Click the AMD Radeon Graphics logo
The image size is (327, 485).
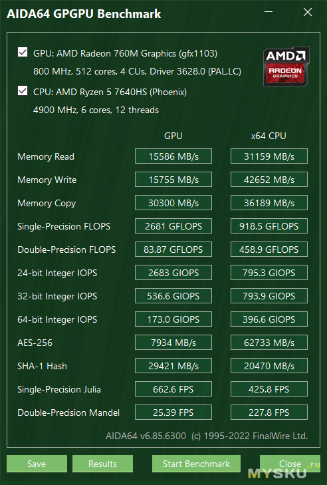point(286,67)
